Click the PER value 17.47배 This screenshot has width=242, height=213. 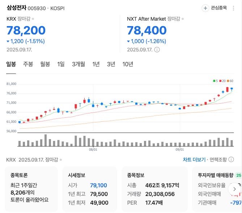pos(154,202)
